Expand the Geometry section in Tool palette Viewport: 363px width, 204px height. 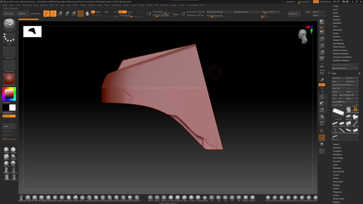click(337, 147)
